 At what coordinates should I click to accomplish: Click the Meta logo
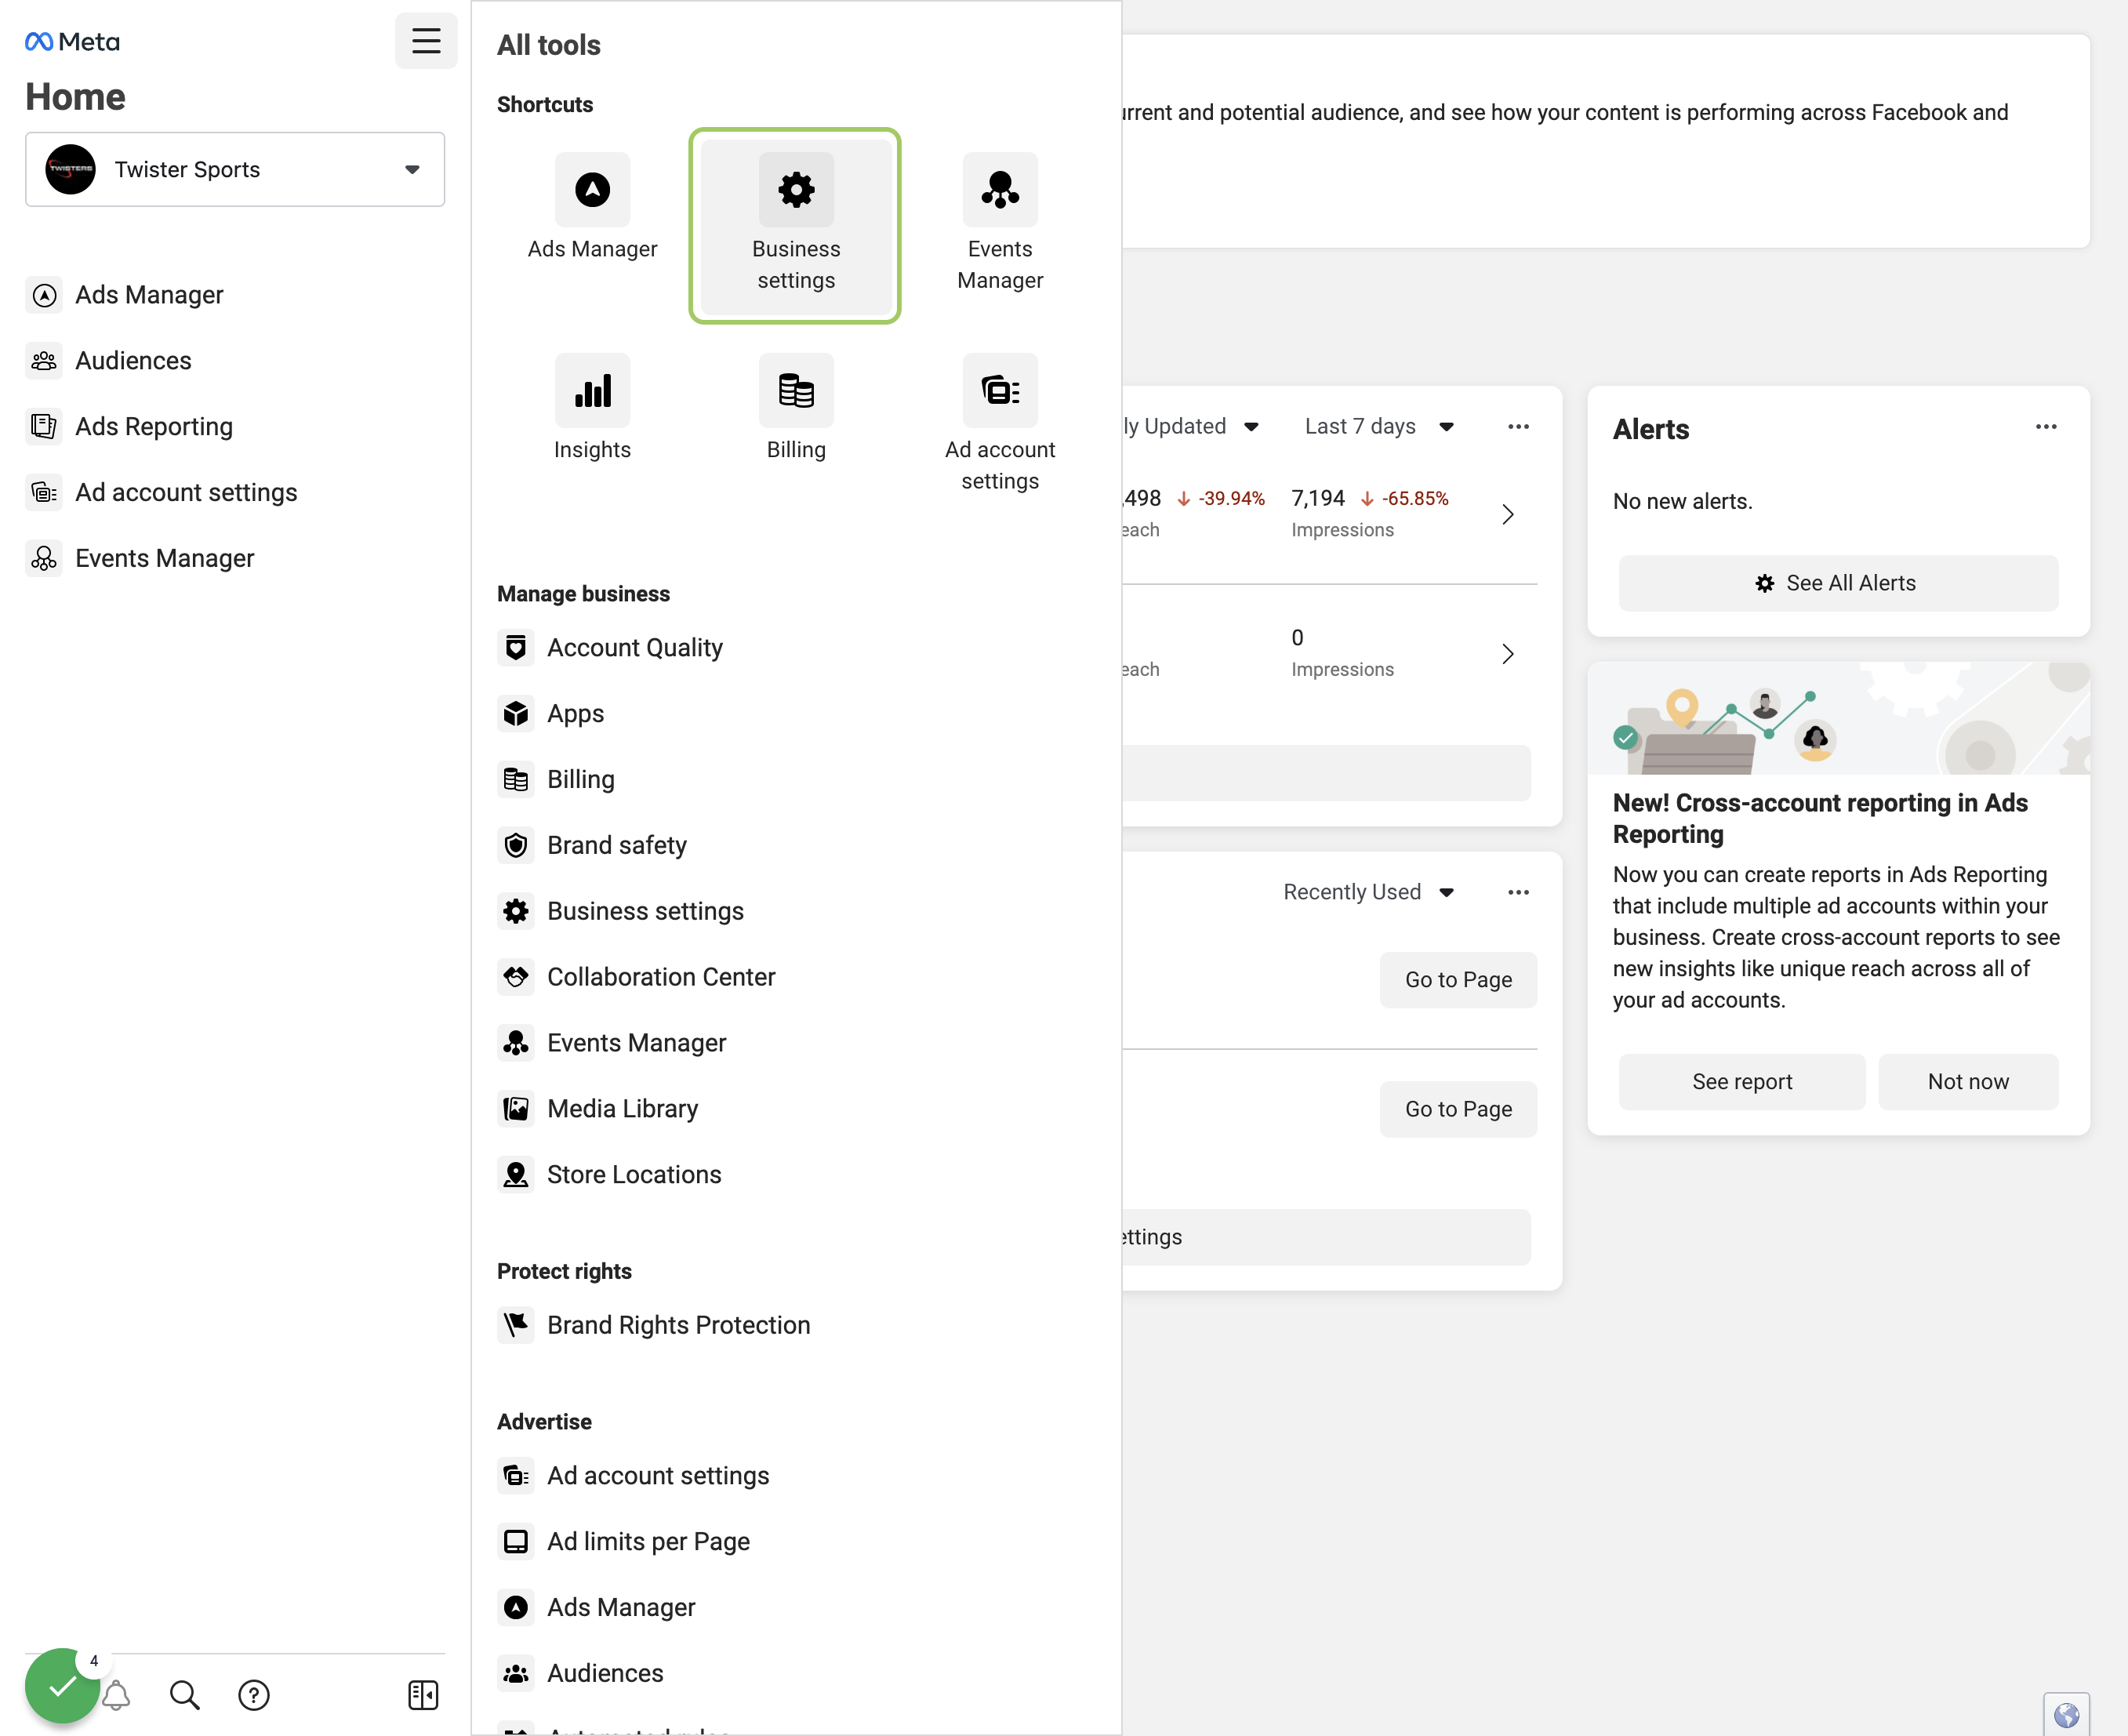point(72,41)
